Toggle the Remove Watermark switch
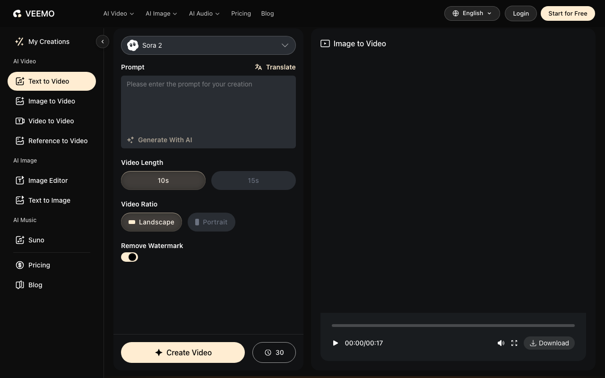 pyautogui.click(x=130, y=257)
